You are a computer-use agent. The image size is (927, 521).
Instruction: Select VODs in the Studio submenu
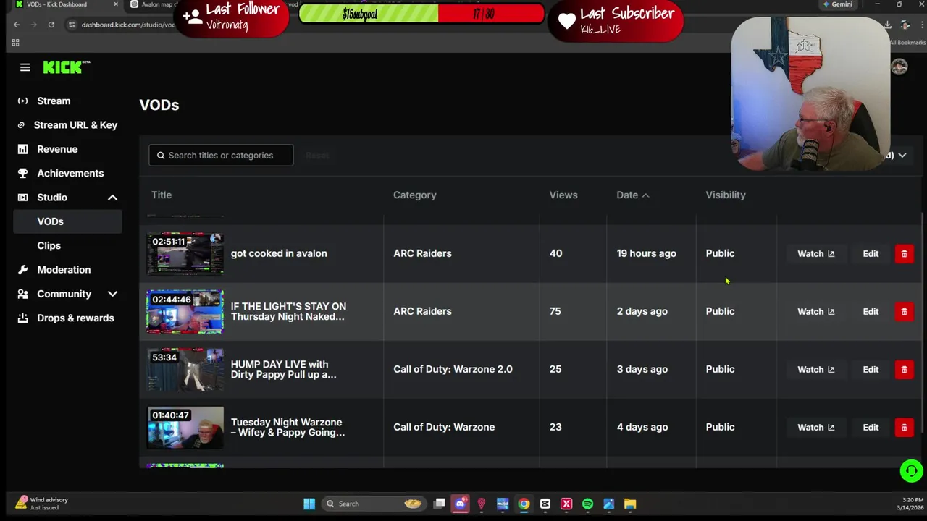68,221
